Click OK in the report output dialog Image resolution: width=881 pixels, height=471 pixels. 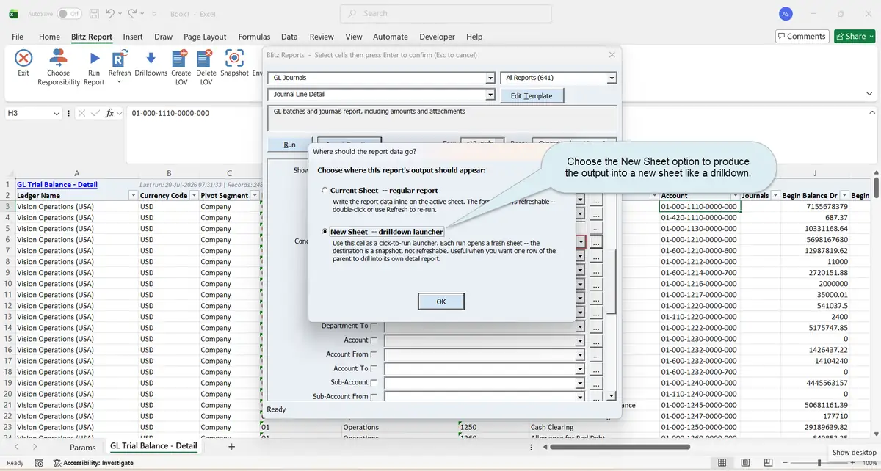tap(441, 302)
